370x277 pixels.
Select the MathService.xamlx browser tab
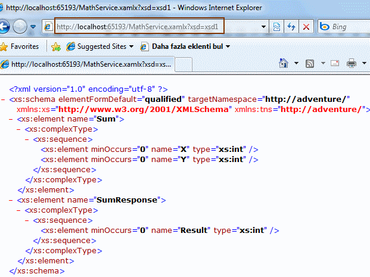(89, 64)
